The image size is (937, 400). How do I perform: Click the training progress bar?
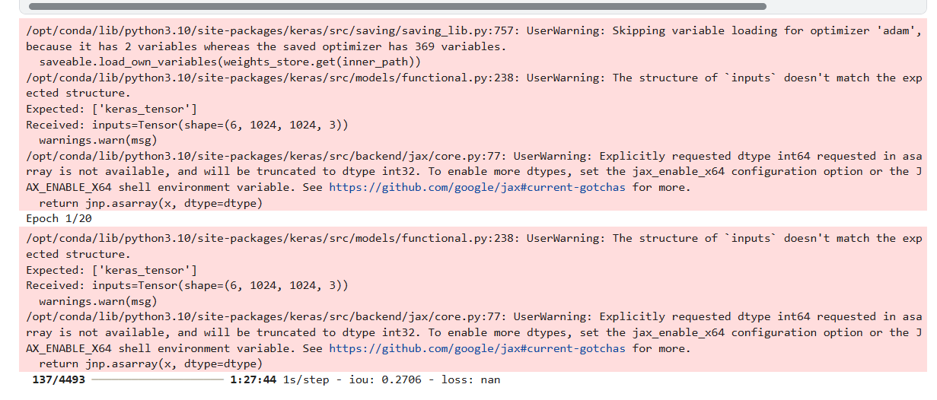(158, 379)
